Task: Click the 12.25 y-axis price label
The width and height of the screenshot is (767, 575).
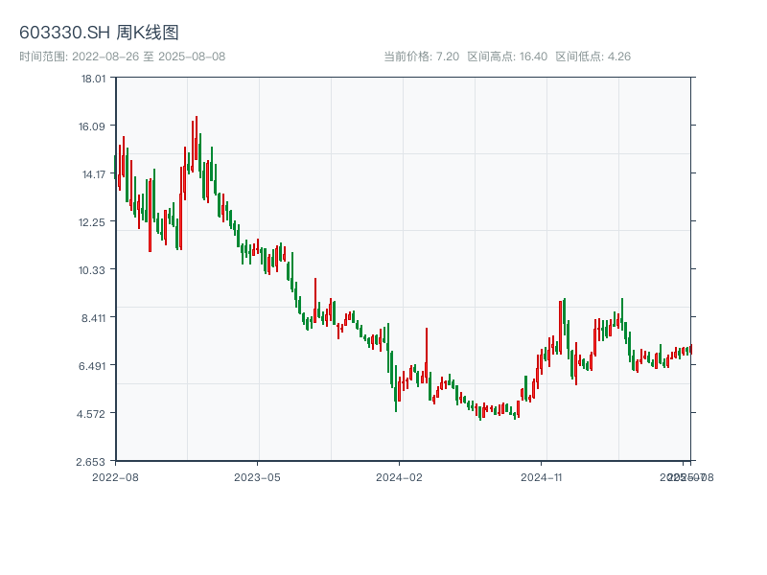Action: pos(93,222)
